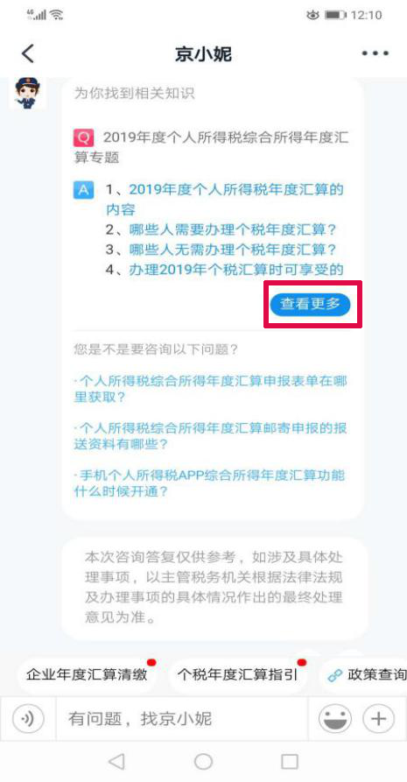Open question about 邮寄申报的报送资料
The image size is (407, 782).
[210, 436]
